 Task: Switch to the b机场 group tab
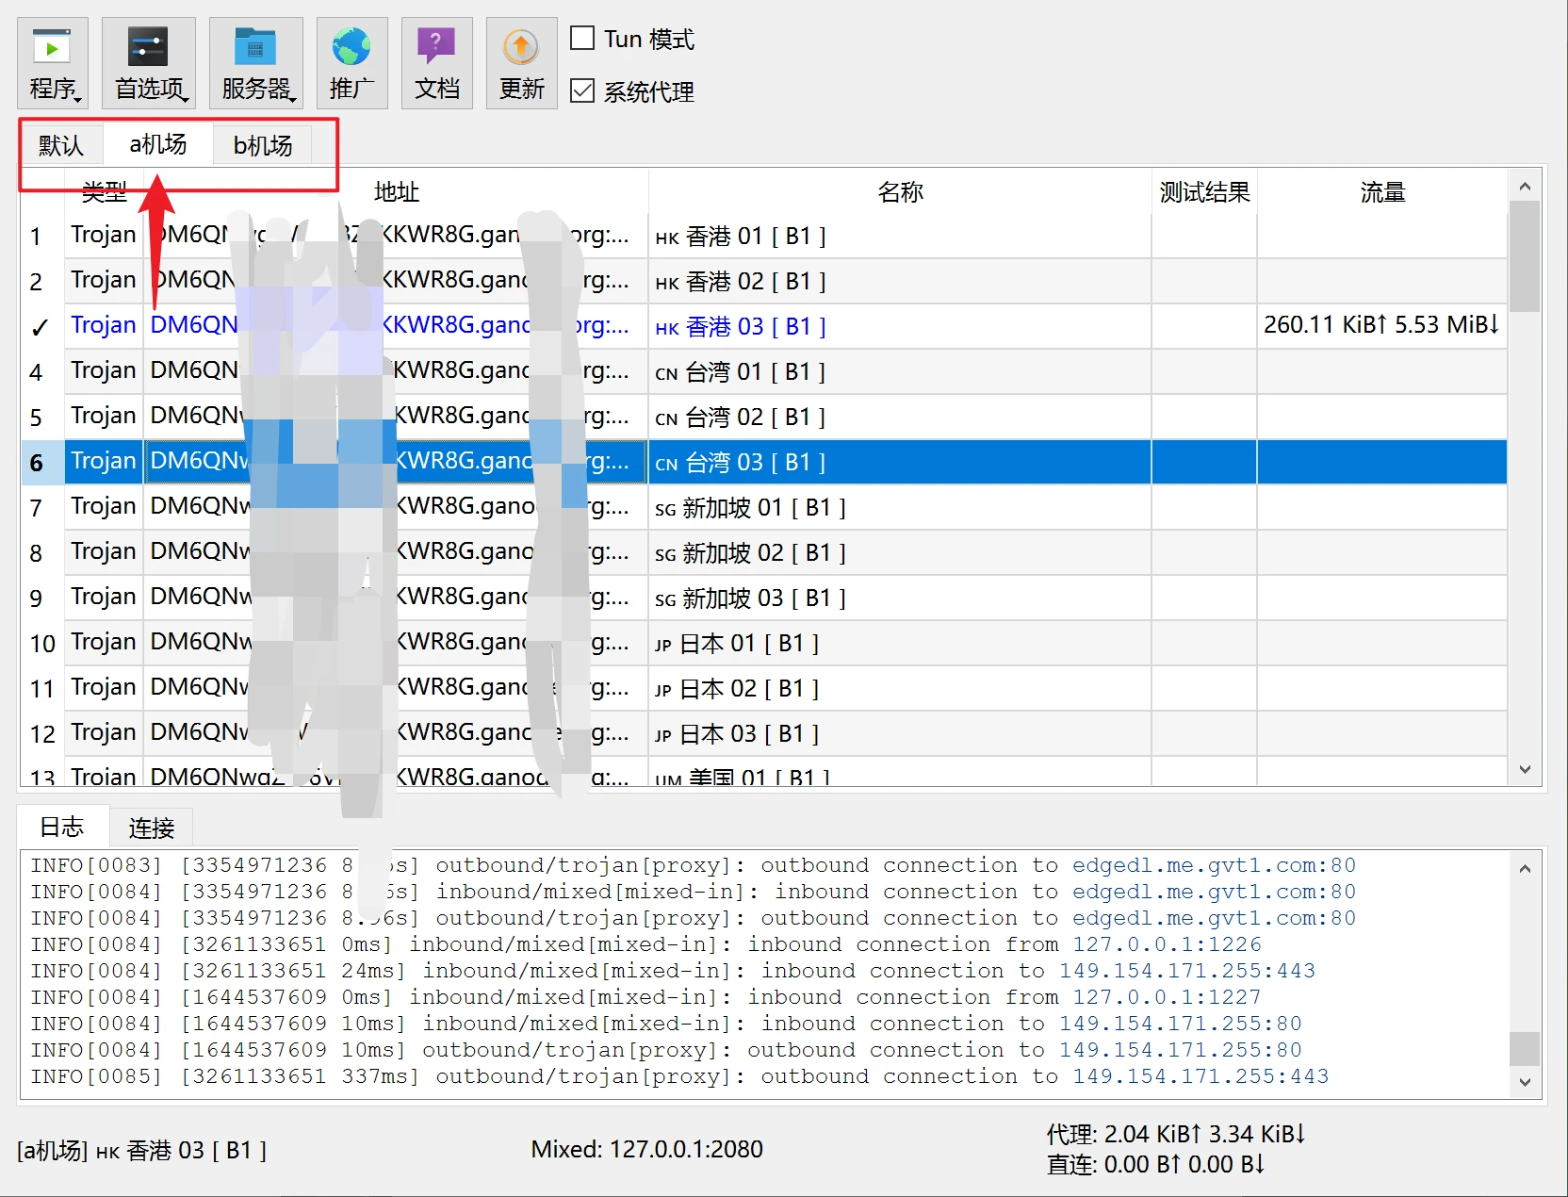pos(262,146)
